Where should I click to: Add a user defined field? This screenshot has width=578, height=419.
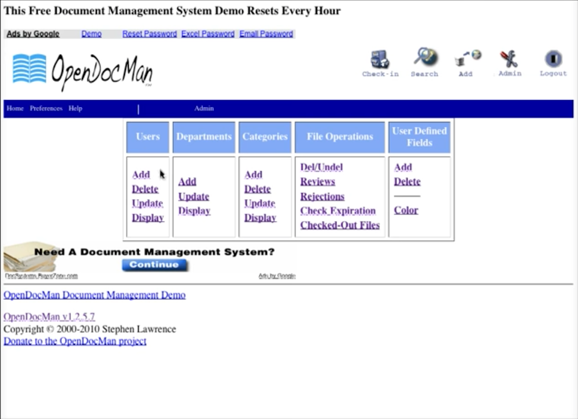403,167
